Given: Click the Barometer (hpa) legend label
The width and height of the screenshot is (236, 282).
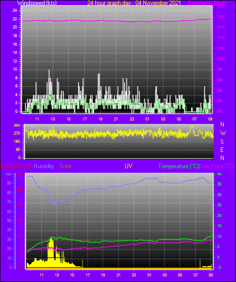Looking at the screenshot, I should click(x=207, y=3).
